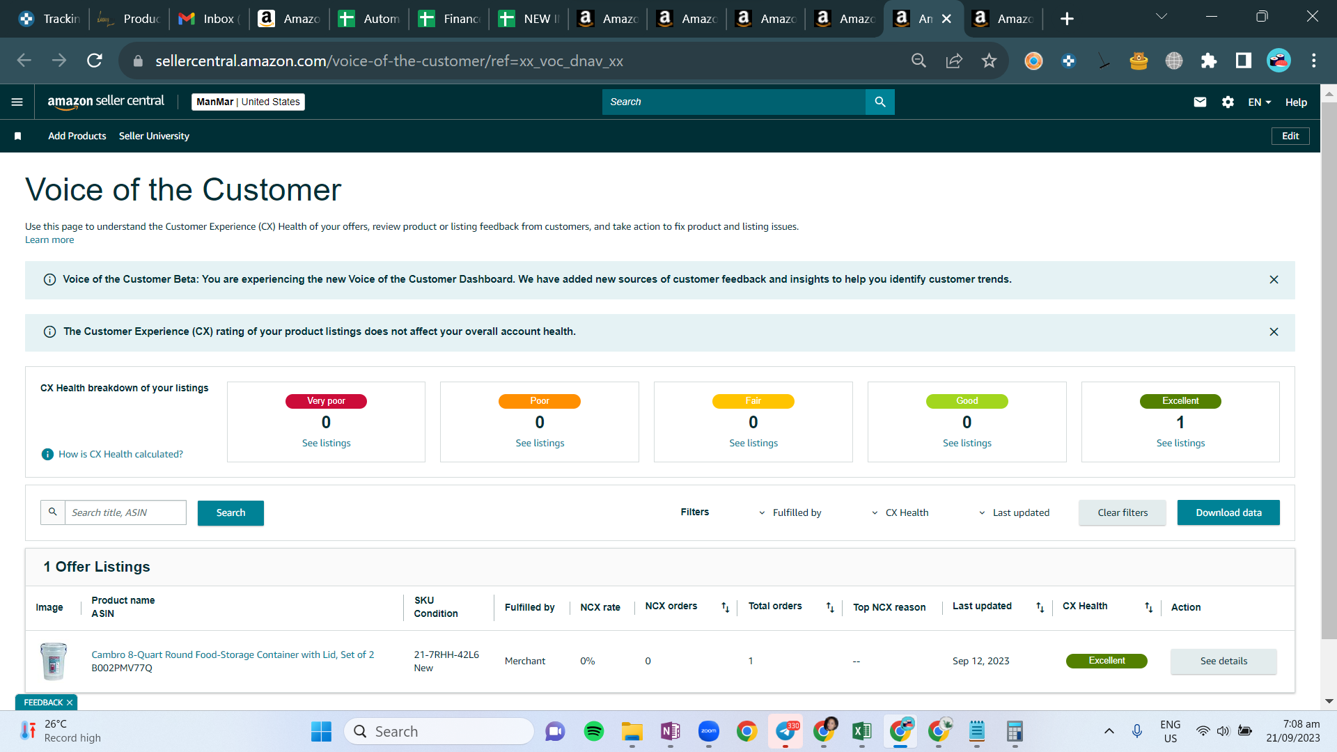1337x752 pixels.
Task: Click the Search title, ASIN input field
Action: (x=125, y=513)
